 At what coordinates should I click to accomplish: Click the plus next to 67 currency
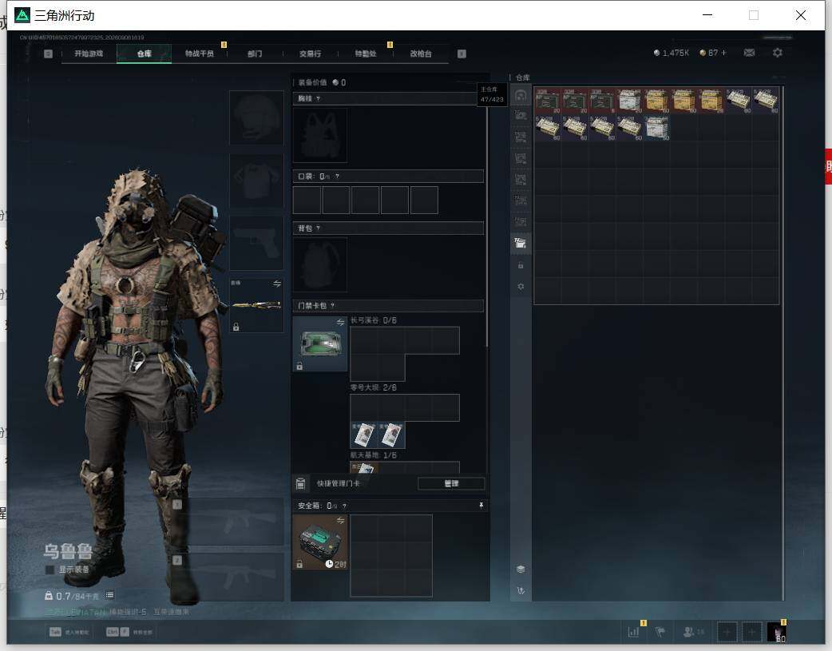click(723, 53)
